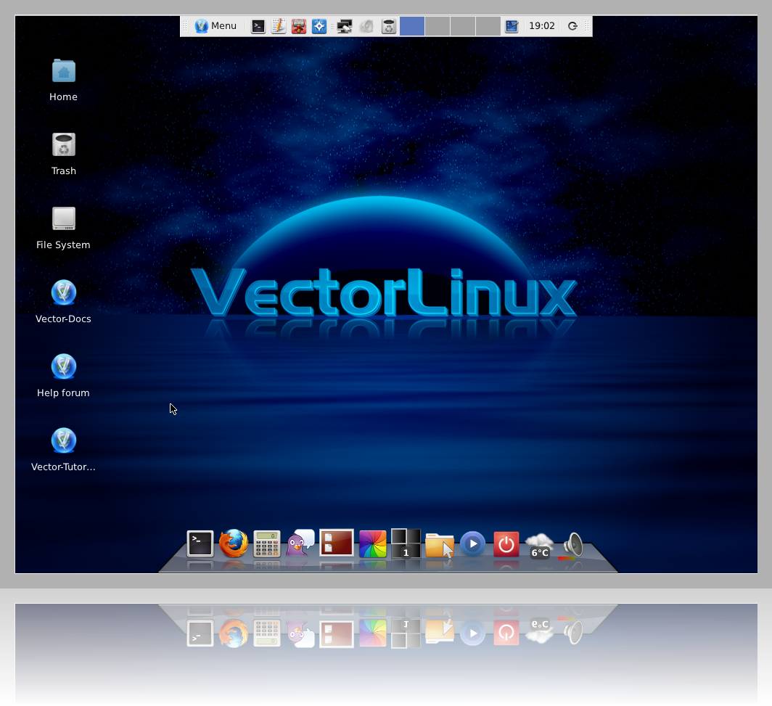This screenshot has width=772, height=706.
Task: Click the red power button in dock
Action: (x=506, y=544)
